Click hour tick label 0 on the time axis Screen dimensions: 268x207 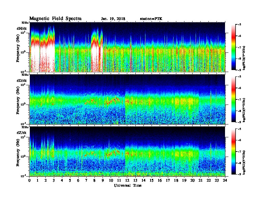[29, 181]
